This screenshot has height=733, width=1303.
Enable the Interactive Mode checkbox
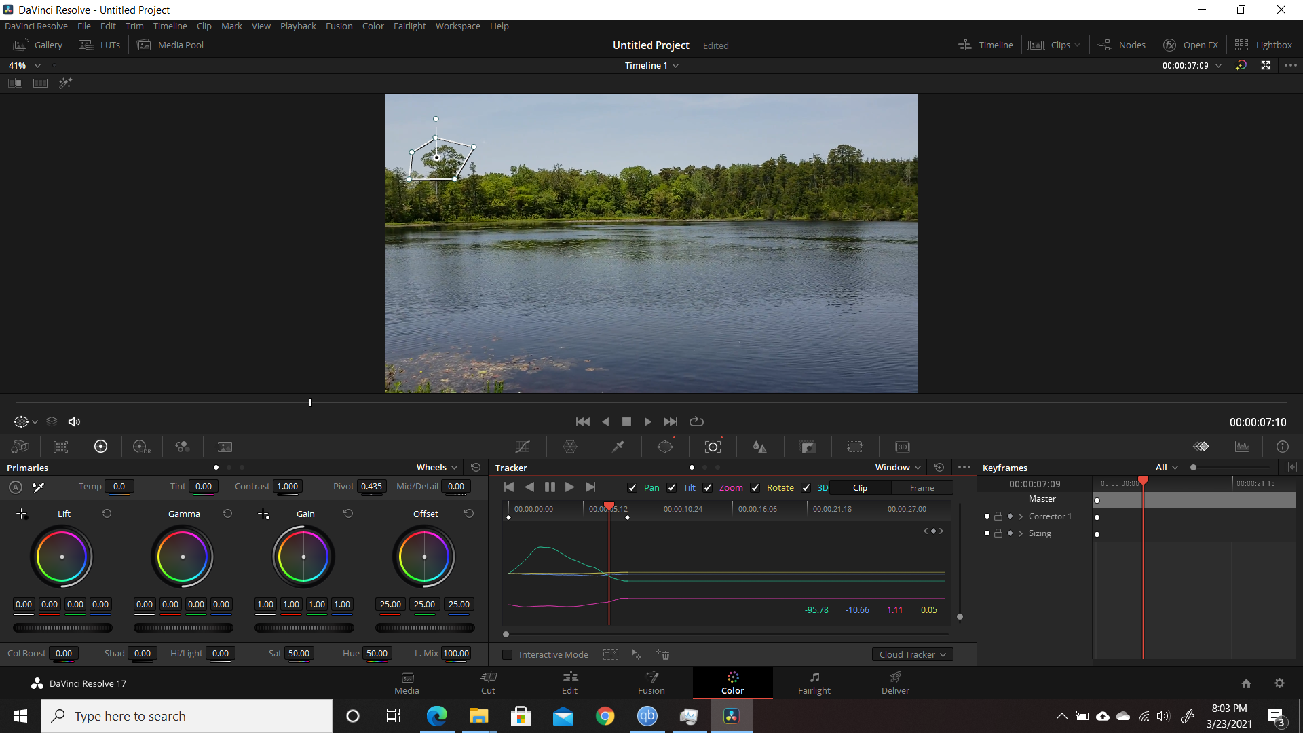click(x=507, y=654)
